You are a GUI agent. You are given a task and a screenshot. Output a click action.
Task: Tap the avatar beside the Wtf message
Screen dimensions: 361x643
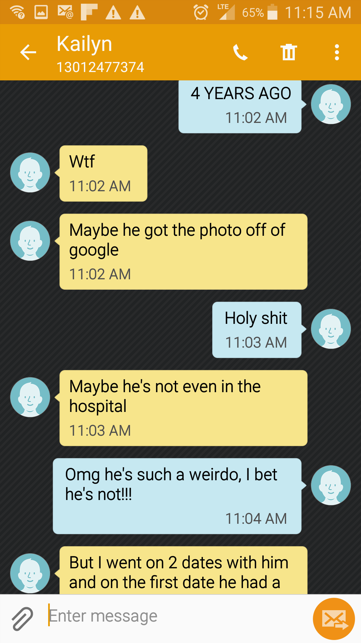coord(30,172)
